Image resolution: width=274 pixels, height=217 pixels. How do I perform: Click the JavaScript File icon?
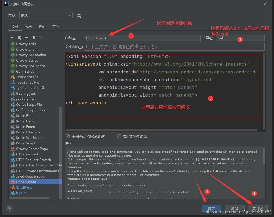(13, 77)
